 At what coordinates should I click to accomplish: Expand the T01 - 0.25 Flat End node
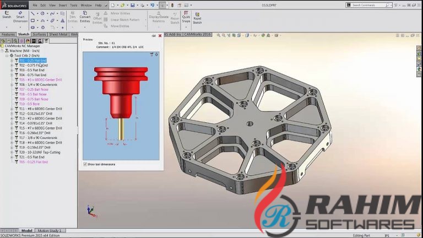(x=12, y=61)
